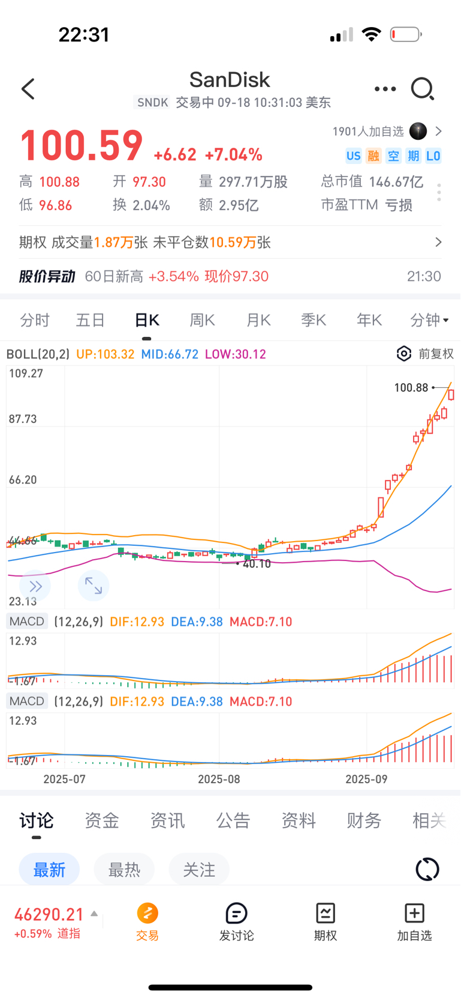This screenshot has width=461, height=1000.
Task: Switch the first MACD indicator label
Action: (27, 622)
